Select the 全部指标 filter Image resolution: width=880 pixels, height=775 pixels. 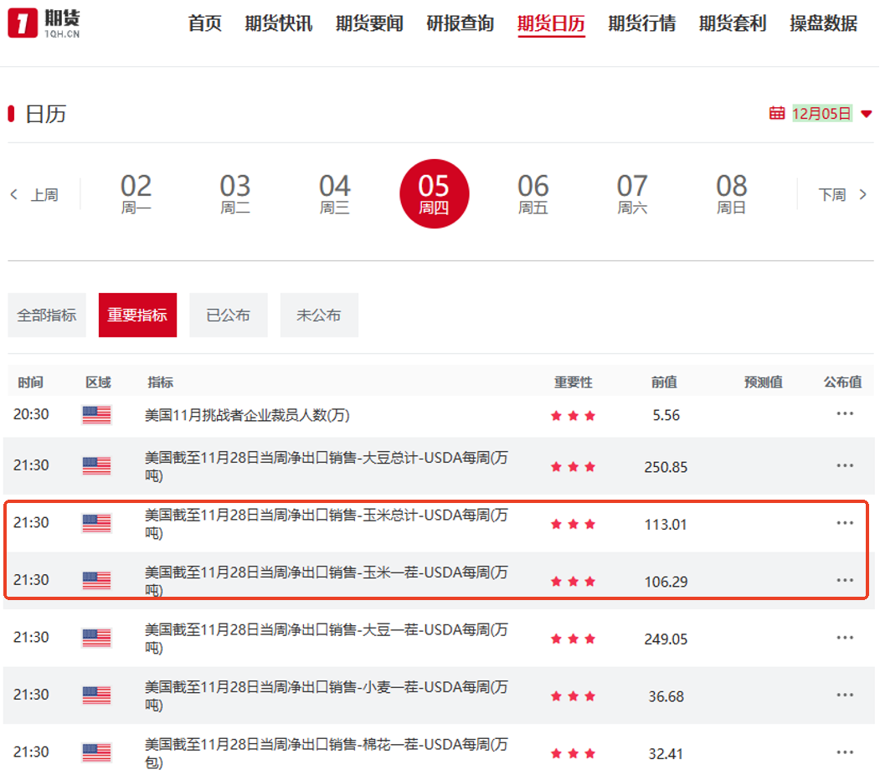click(47, 316)
